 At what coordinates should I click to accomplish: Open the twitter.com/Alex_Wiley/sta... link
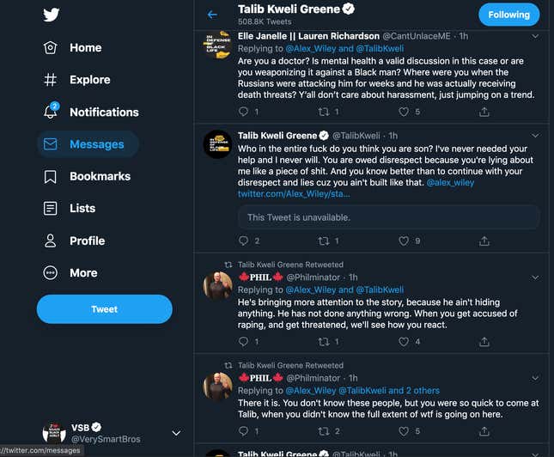click(294, 193)
